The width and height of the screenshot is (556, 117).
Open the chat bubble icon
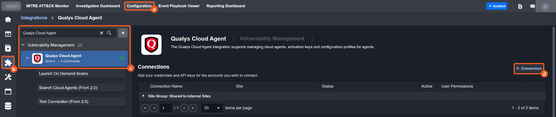(x=532, y=6)
